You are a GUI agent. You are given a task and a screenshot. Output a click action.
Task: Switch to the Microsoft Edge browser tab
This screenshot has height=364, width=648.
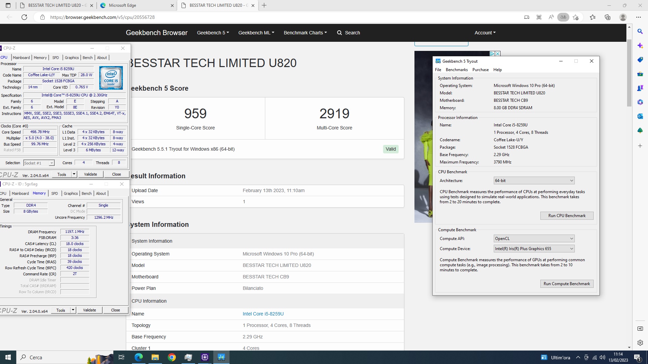[137, 5]
